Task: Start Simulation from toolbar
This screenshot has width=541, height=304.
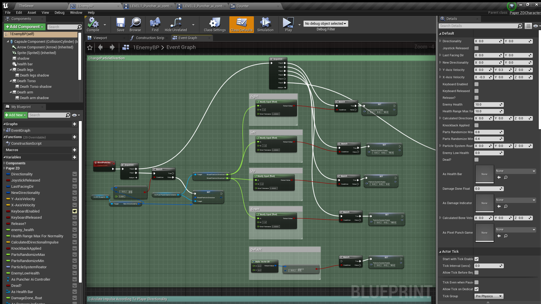Action: [x=265, y=23]
